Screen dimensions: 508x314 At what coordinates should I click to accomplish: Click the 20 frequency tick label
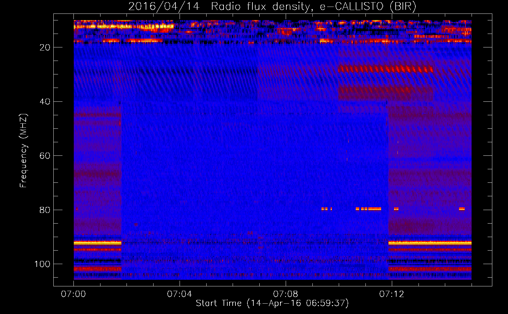click(45, 47)
